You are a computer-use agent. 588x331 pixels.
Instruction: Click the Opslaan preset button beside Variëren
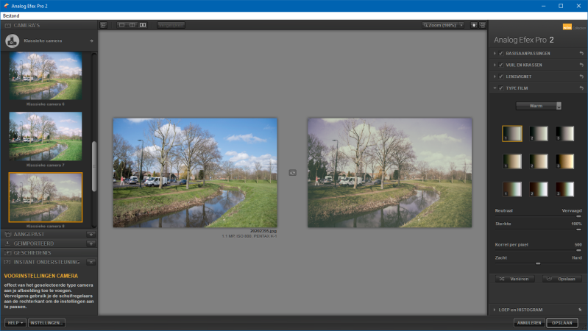pos(562,279)
